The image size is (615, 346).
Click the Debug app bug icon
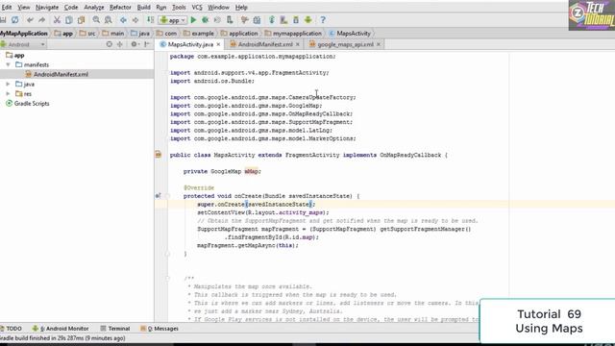pyautogui.click(x=205, y=20)
